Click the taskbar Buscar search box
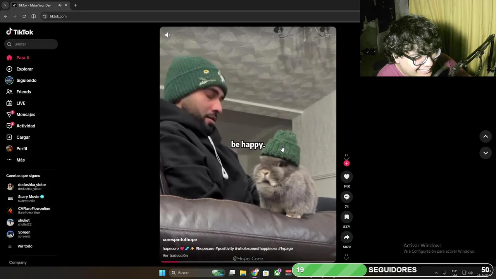Screen dimensions: 496x279 pos(197,273)
